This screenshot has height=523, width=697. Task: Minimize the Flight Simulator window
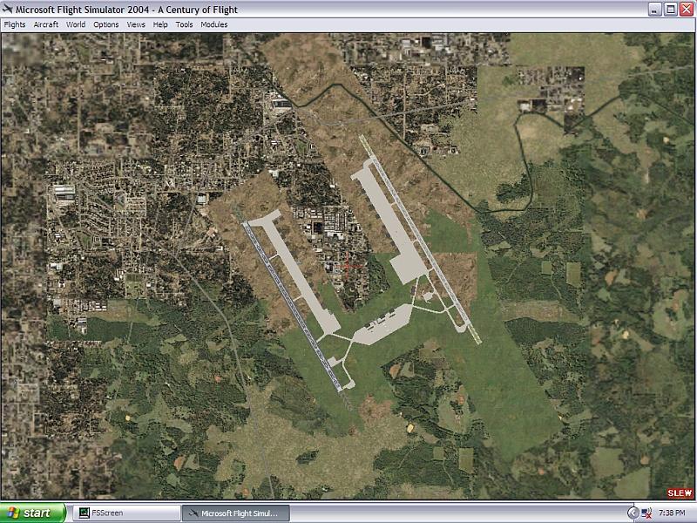655,10
